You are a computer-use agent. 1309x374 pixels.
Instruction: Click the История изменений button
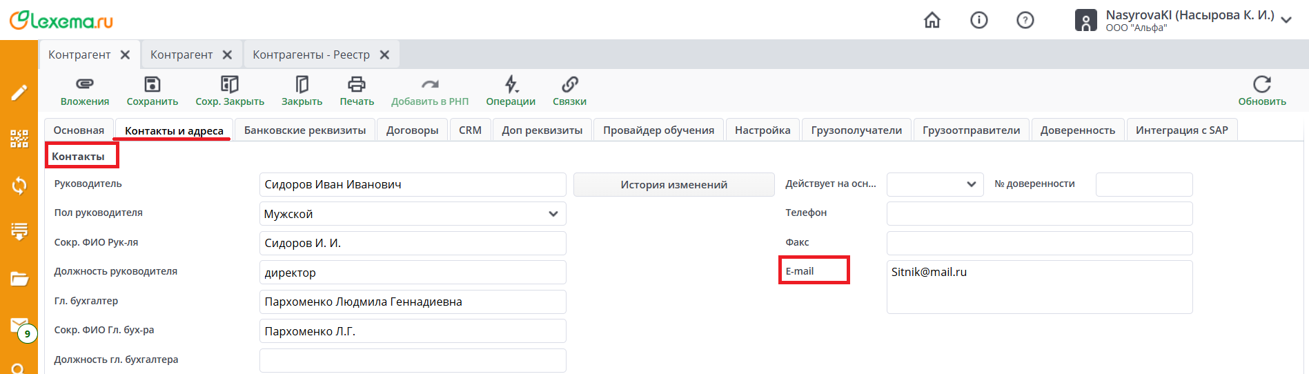673,185
